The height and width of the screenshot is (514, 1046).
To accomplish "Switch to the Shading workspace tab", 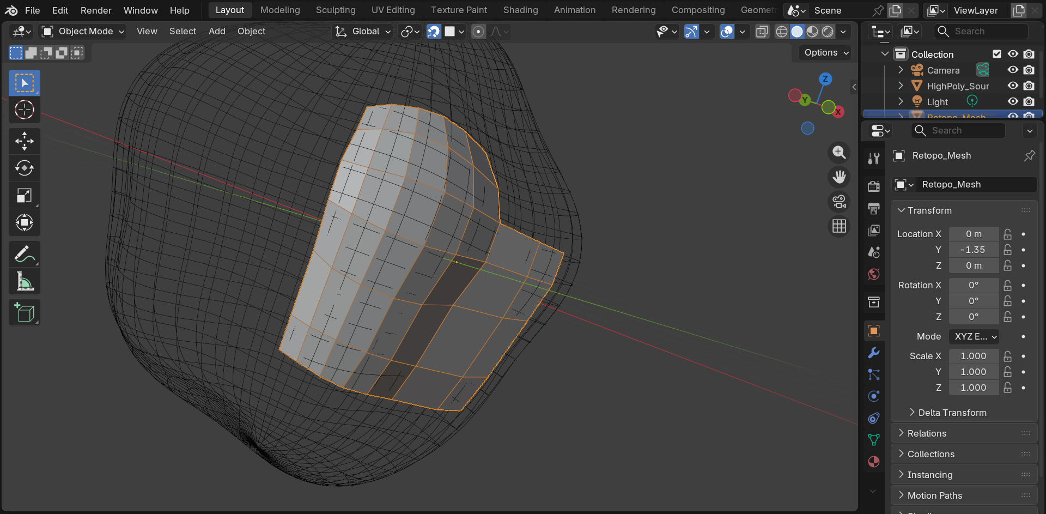I will click(x=520, y=10).
